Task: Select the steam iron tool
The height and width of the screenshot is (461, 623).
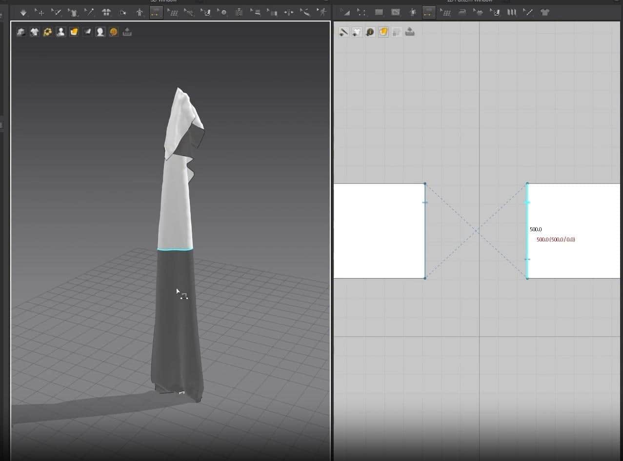Action: 462,12
